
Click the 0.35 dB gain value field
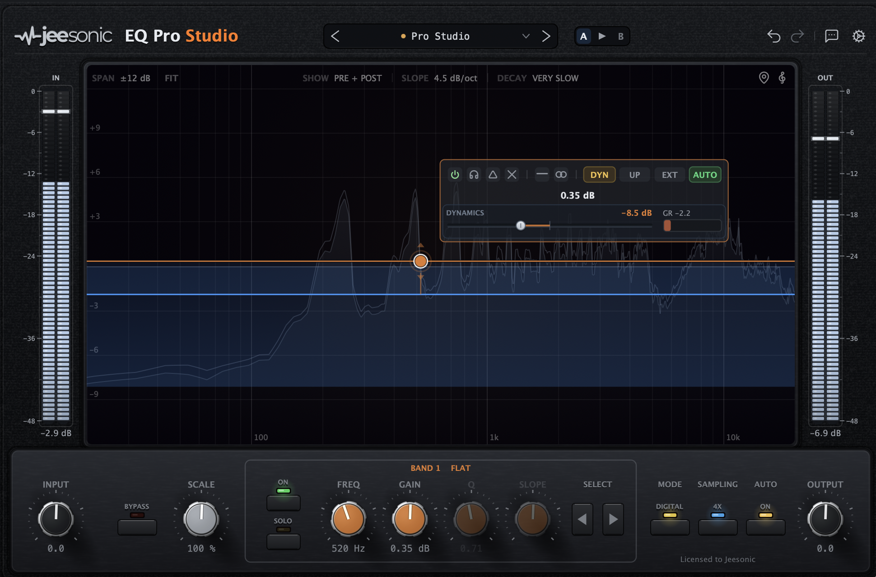[410, 549]
